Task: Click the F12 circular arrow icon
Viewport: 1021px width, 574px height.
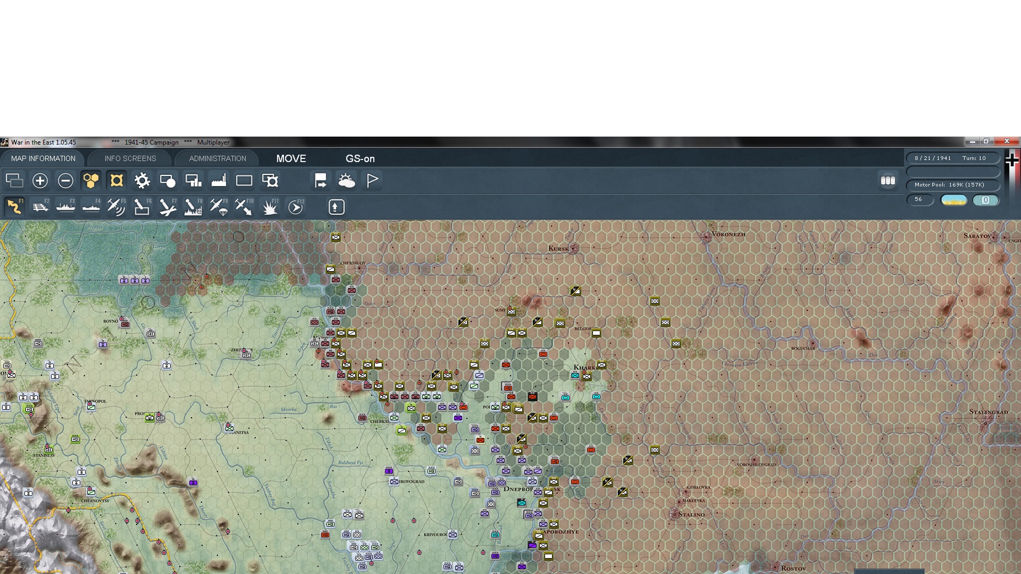Action: [295, 207]
